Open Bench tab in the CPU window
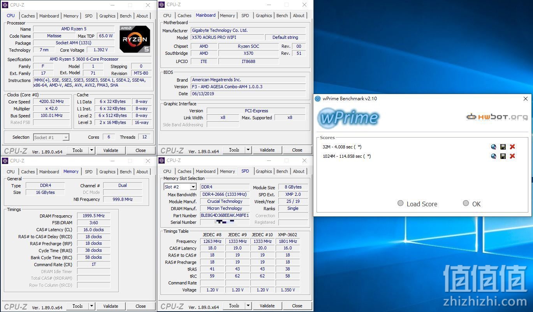 point(126,16)
